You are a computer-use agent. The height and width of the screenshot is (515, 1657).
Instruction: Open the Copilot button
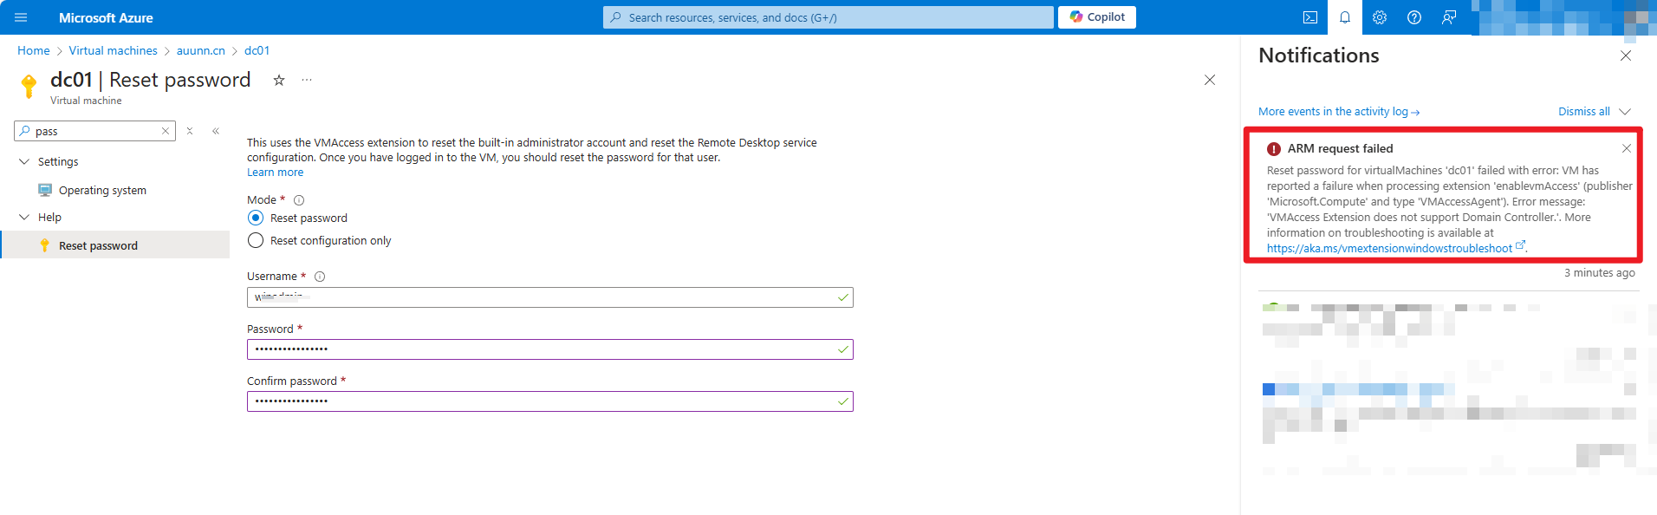pos(1097,17)
